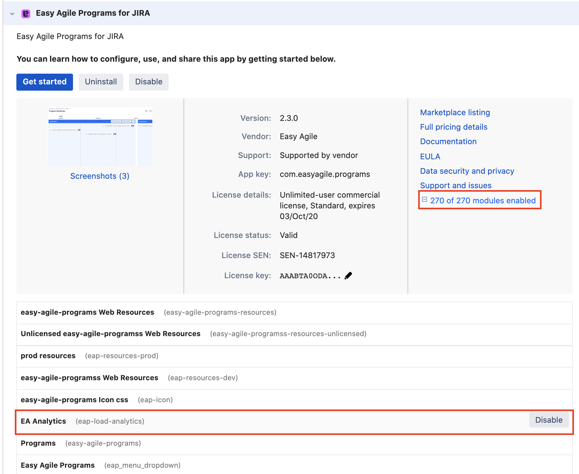This screenshot has height=474, width=579.
Task: Click the Uninstall button
Action: (101, 82)
